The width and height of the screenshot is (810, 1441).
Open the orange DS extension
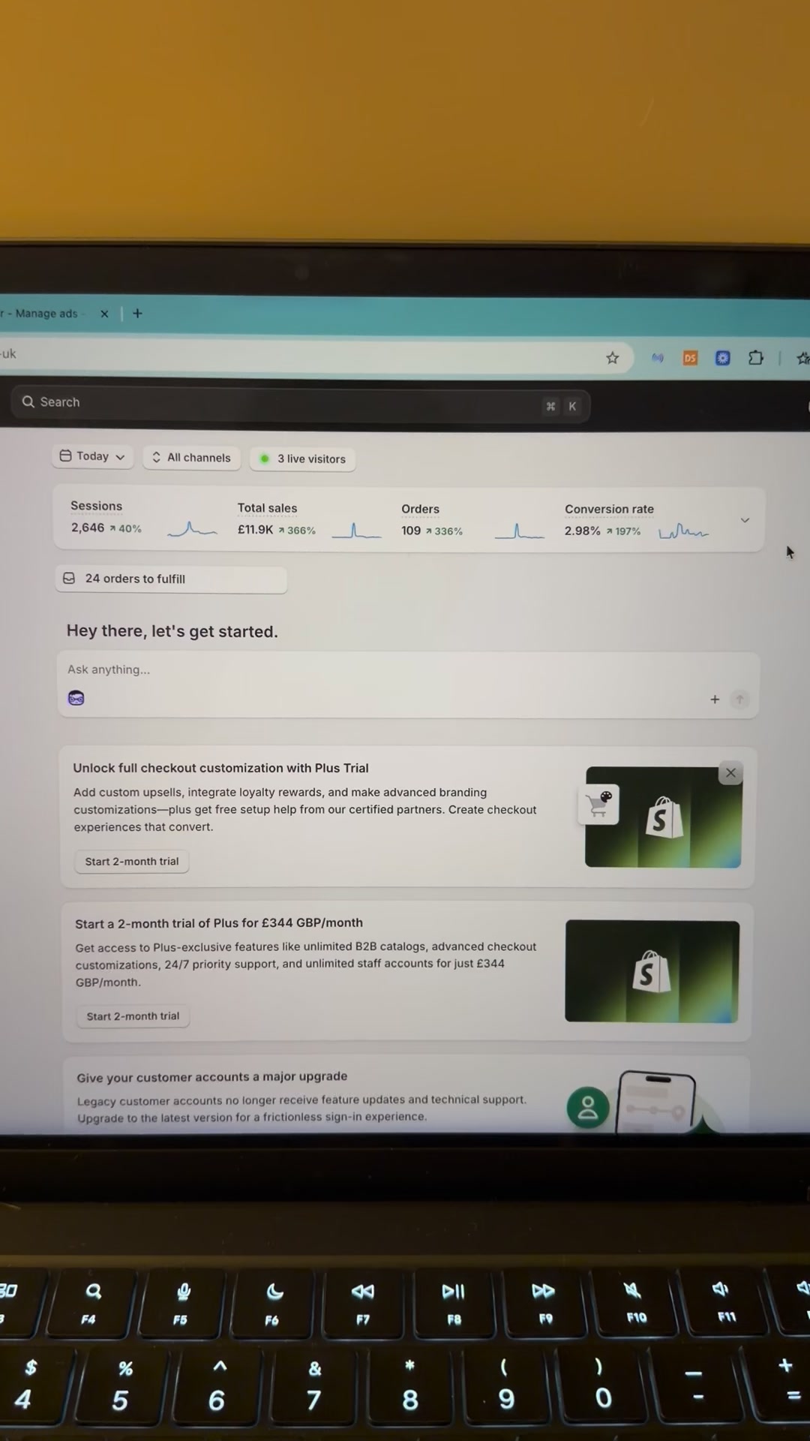[x=690, y=358]
